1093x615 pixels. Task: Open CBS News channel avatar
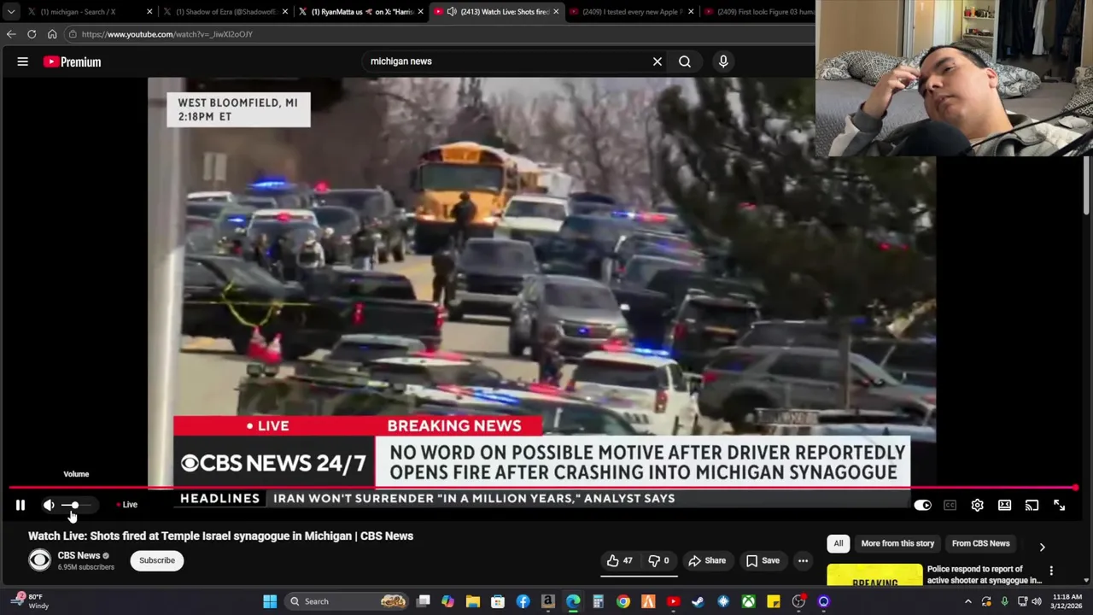point(39,560)
